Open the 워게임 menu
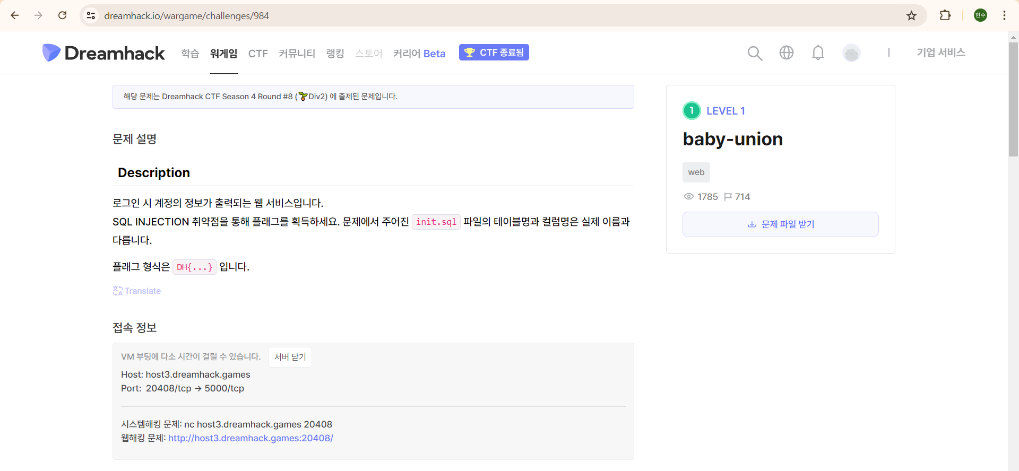1019x471 pixels. [223, 53]
